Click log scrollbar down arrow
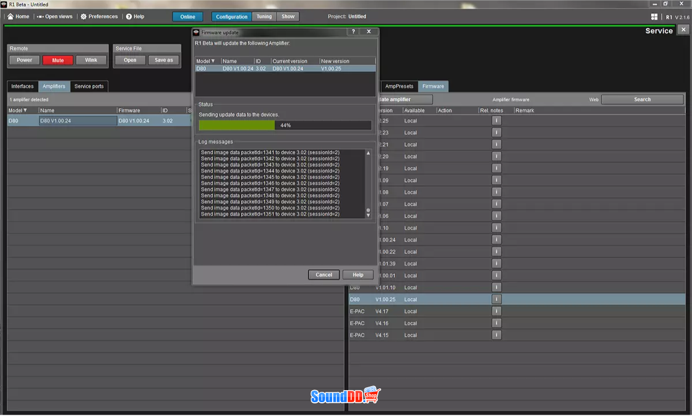 pos(368,215)
